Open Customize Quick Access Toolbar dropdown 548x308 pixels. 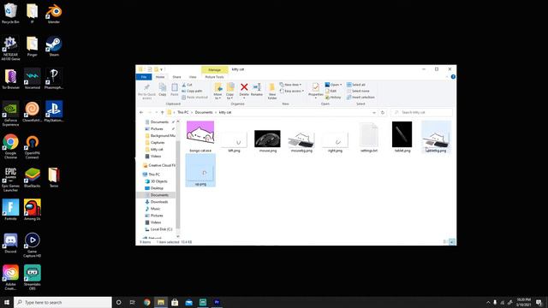click(x=162, y=69)
